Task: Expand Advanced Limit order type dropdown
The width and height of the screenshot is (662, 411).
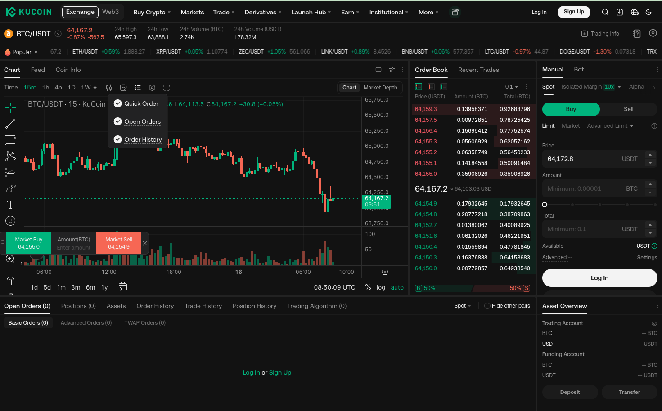Action: (x=610, y=126)
